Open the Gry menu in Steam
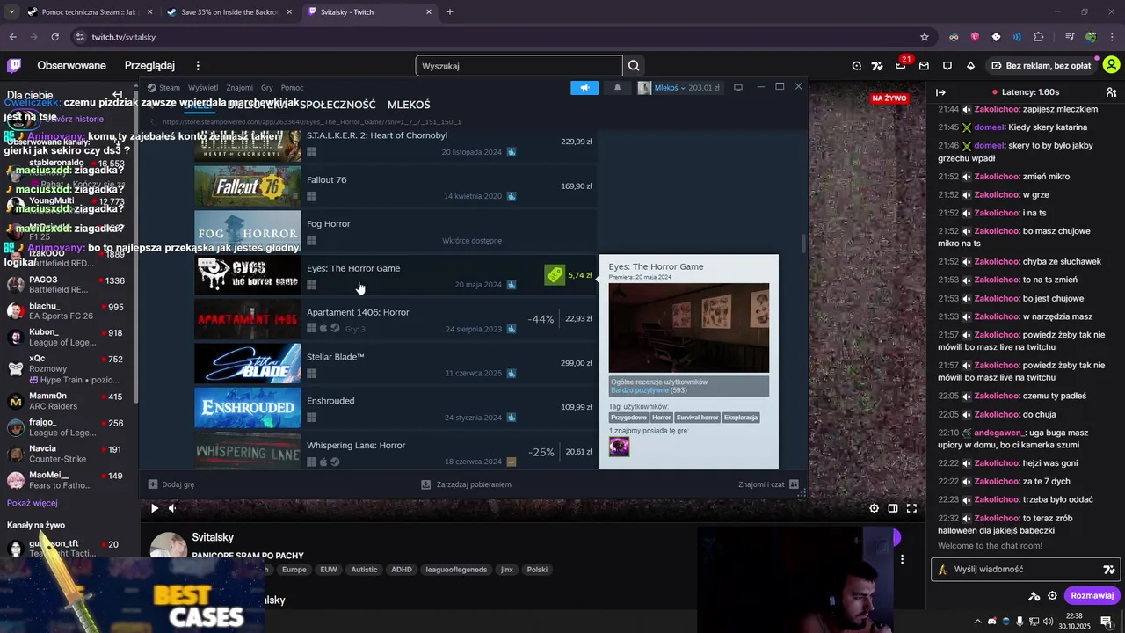 (x=267, y=88)
